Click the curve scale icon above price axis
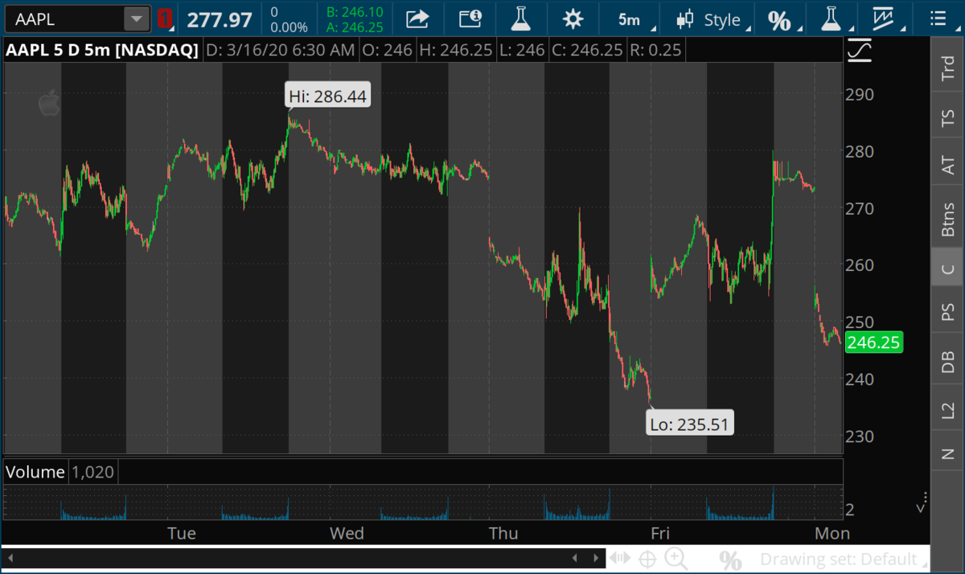The height and width of the screenshot is (574, 965). click(859, 50)
